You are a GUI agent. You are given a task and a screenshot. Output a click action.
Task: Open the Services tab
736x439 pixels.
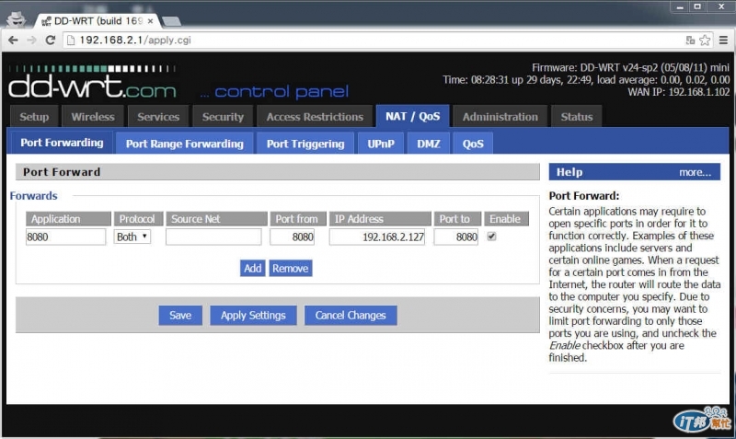coord(158,117)
